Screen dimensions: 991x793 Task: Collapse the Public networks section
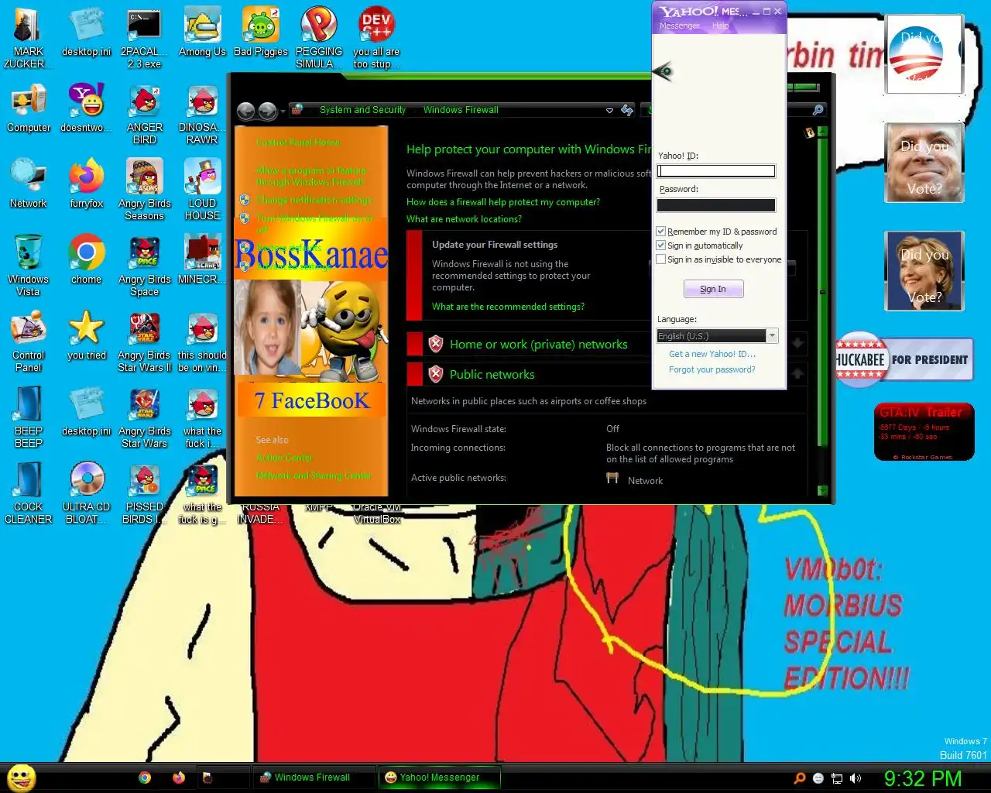[x=797, y=374]
